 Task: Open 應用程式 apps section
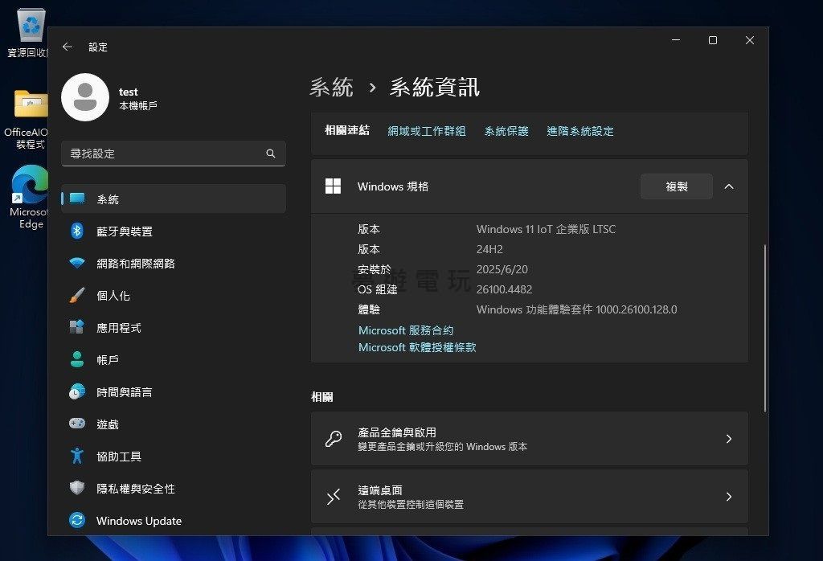pyautogui.click(x=118, y=328)
